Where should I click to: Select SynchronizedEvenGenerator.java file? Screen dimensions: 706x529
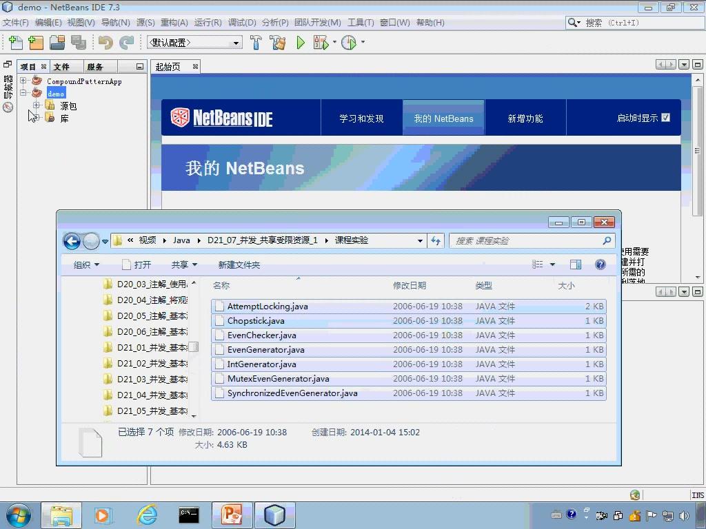[x=408, y=393]
